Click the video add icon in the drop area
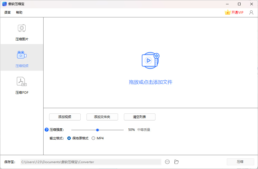Image resolution: width=258 pixels, height=169 pixels. point(150,61)
